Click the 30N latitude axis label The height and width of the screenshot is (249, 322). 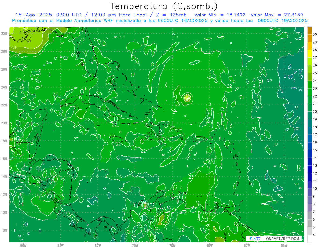pos(4,34)
